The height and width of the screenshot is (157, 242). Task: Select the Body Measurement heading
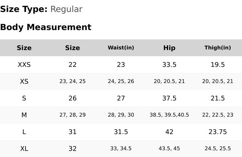click(45, 27)
